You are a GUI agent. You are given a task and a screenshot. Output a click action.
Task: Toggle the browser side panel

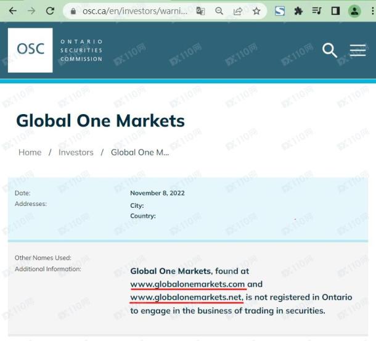[x=335, y=11]
